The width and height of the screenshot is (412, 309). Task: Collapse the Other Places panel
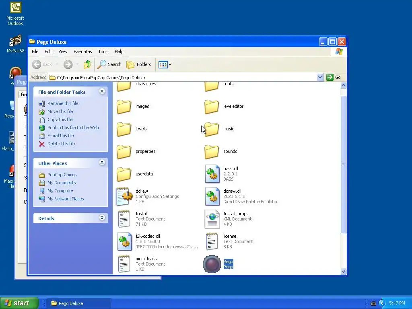[102, 163]
